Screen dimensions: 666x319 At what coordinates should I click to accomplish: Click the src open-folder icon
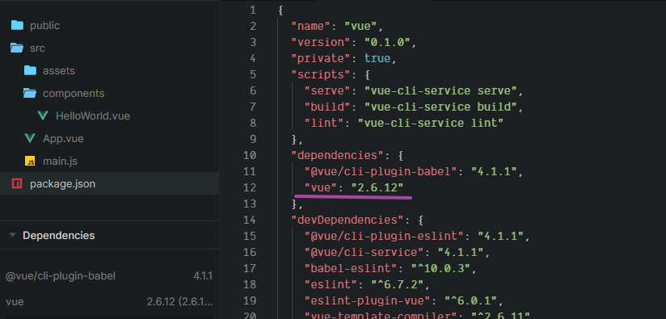point(17,48)
